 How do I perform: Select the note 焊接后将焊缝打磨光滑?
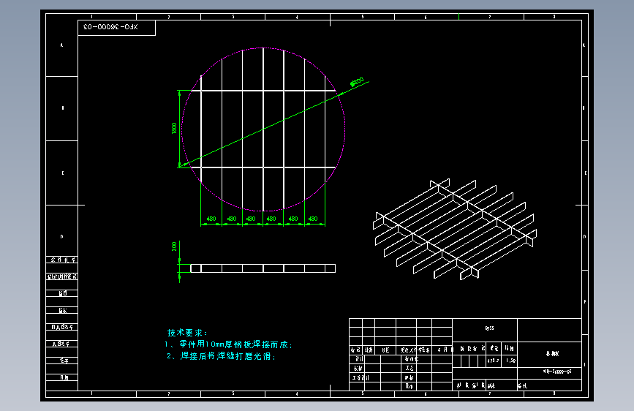(x=221, y=356)
